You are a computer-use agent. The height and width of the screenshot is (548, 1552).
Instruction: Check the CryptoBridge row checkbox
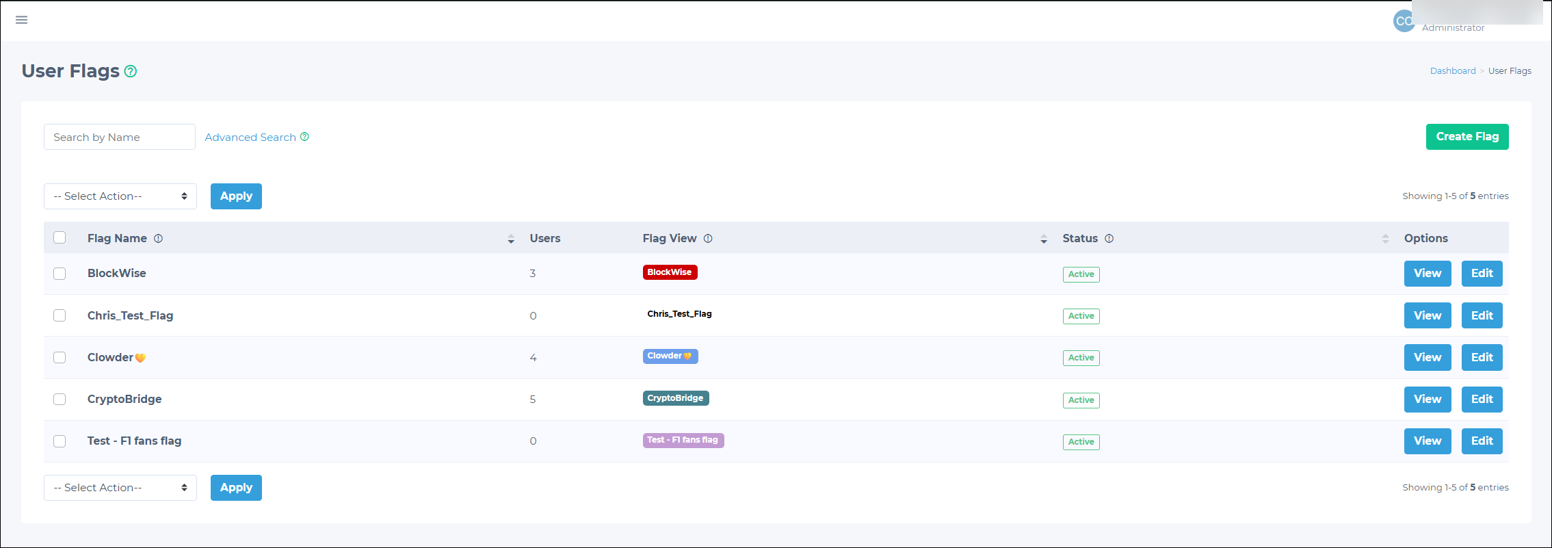click(x=60, y=400)
